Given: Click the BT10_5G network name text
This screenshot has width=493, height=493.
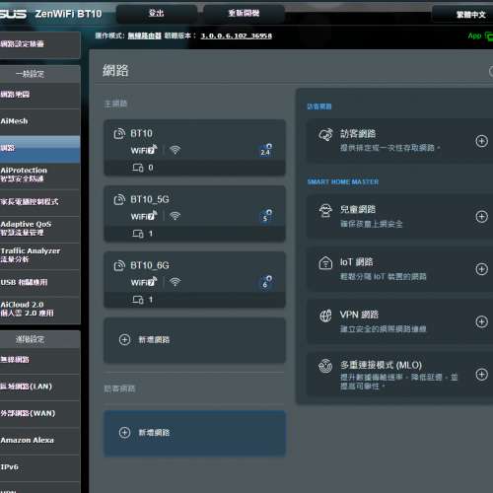Looking at the screenshot, I should pyautogui.click(x=150, y=199).
